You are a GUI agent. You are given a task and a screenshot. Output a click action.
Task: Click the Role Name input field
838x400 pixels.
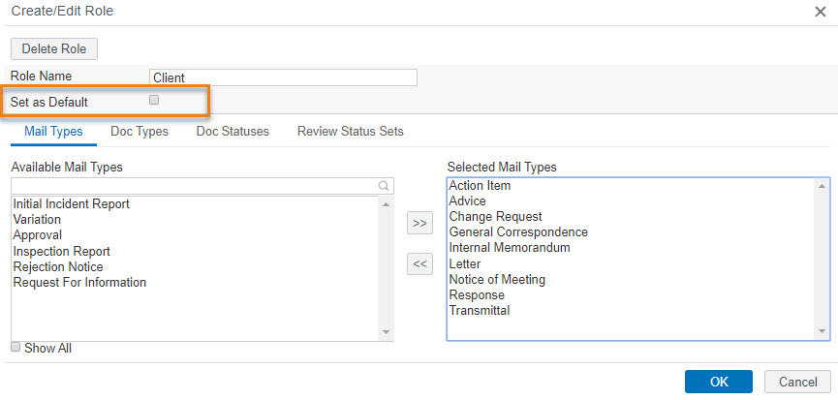pos(283,77)
